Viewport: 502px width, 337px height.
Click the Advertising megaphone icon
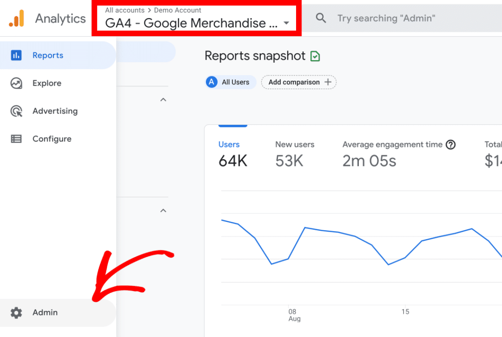point(16,111)
